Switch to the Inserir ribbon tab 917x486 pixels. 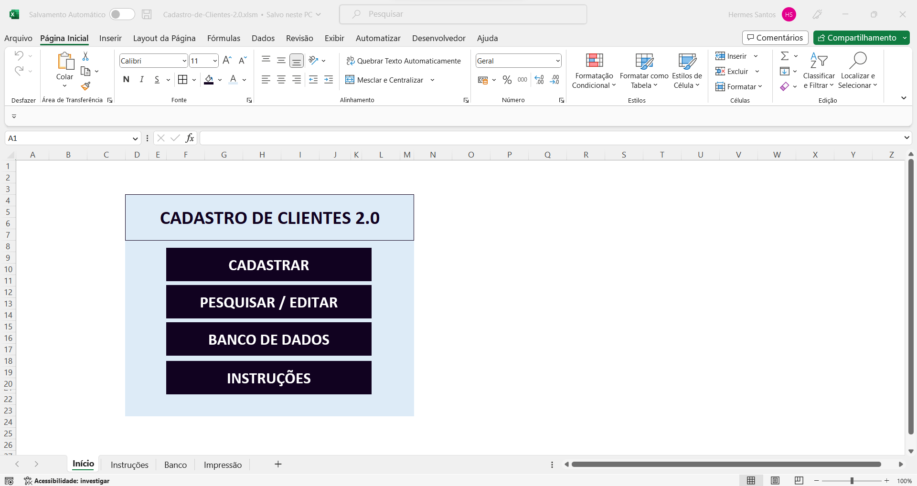coord(110,38)
